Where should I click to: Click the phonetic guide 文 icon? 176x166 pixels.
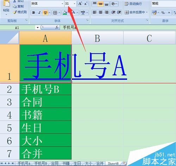pyautogui.click(x=83, y=12)
